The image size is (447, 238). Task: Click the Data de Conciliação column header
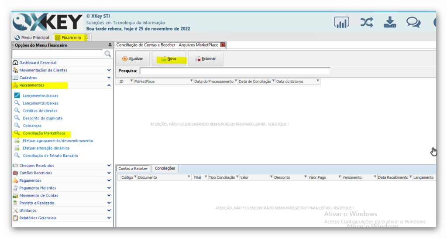257,81
